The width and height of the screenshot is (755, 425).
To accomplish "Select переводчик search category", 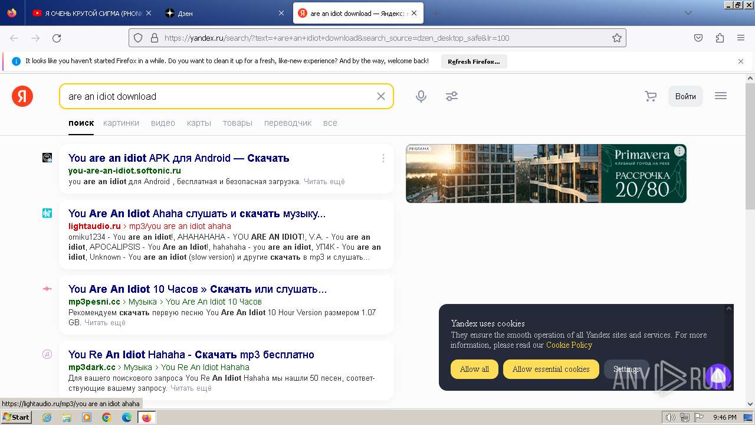I will [x=288, y=123].
